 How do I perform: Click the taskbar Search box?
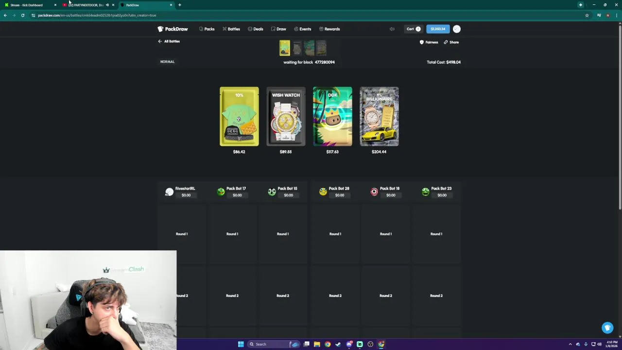(275, 344)
